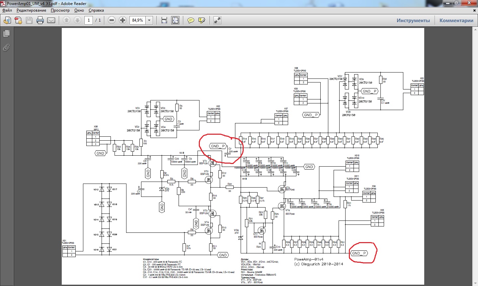Screen dimensions: 478x286
Task: Select the highlight text tool
Action: click(201, 21)
